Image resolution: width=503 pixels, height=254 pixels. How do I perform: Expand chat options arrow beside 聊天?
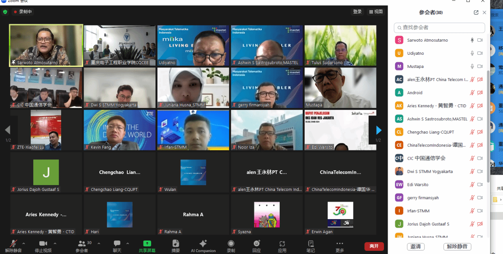click(x=128, y=243)
